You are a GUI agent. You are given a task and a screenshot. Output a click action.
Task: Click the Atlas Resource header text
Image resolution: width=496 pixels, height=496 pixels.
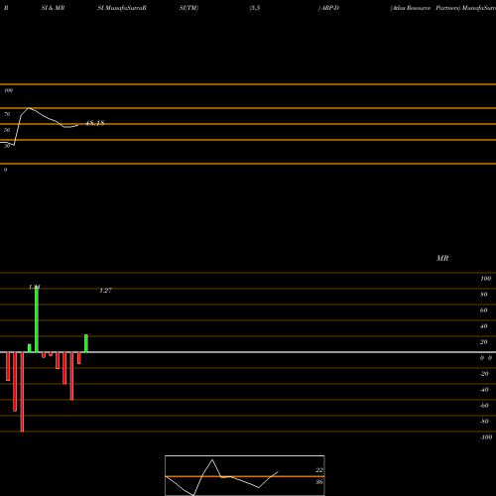411,8
